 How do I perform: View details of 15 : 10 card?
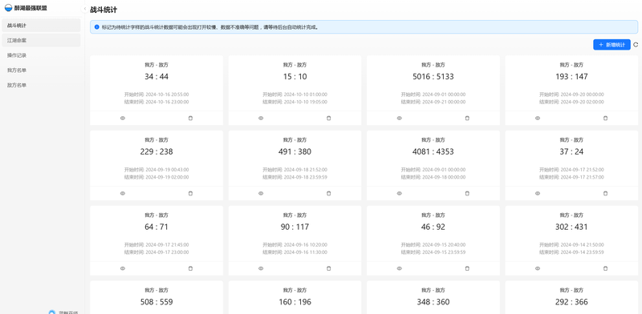261,119
